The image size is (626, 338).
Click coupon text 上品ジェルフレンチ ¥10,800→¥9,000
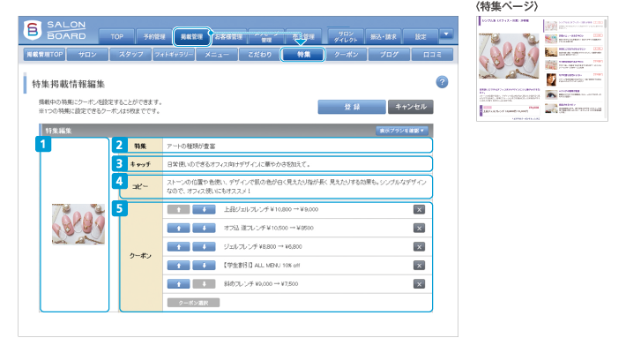[x=271, y=209]
